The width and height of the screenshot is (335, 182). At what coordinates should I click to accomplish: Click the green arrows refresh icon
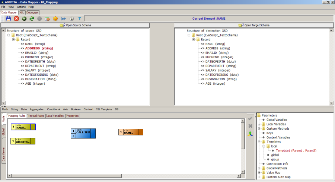tap(32, 19)
